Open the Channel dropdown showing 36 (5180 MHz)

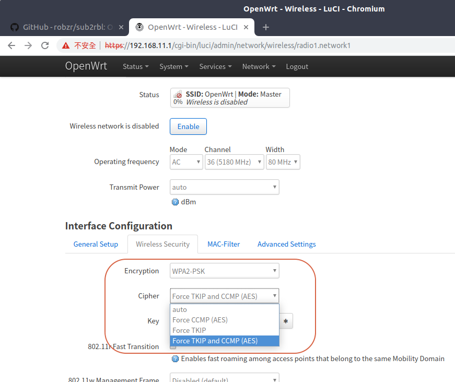click(235, 162)
